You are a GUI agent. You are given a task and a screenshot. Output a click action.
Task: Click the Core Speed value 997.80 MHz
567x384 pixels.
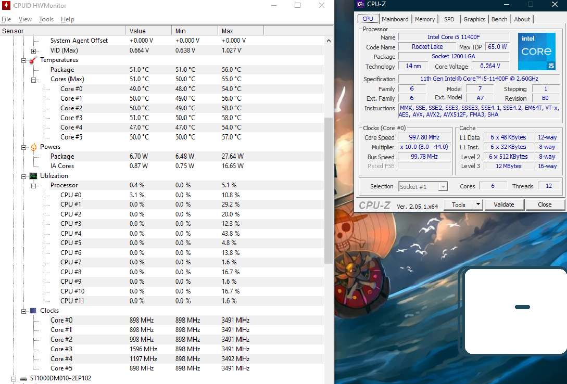pyautogui.click(x=424, y=137)
